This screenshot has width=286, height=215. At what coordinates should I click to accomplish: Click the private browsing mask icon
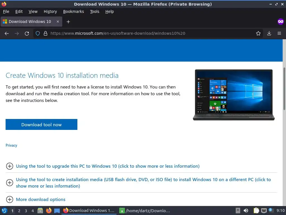pyautogui.click(x=280, y=22)
